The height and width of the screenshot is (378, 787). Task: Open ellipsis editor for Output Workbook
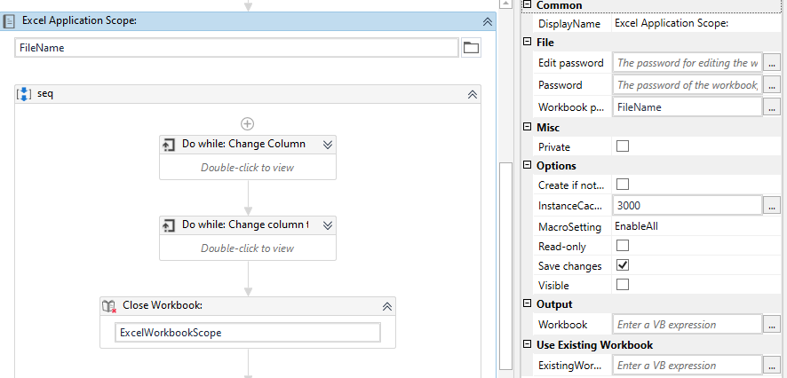click(772, 325)
